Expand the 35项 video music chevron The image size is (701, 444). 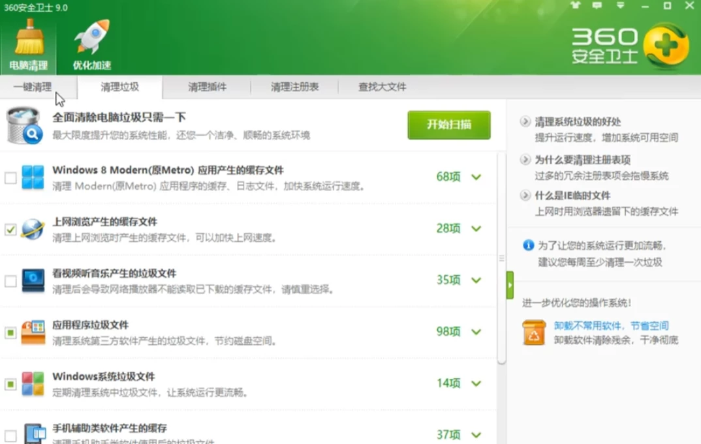coord(476,280)
